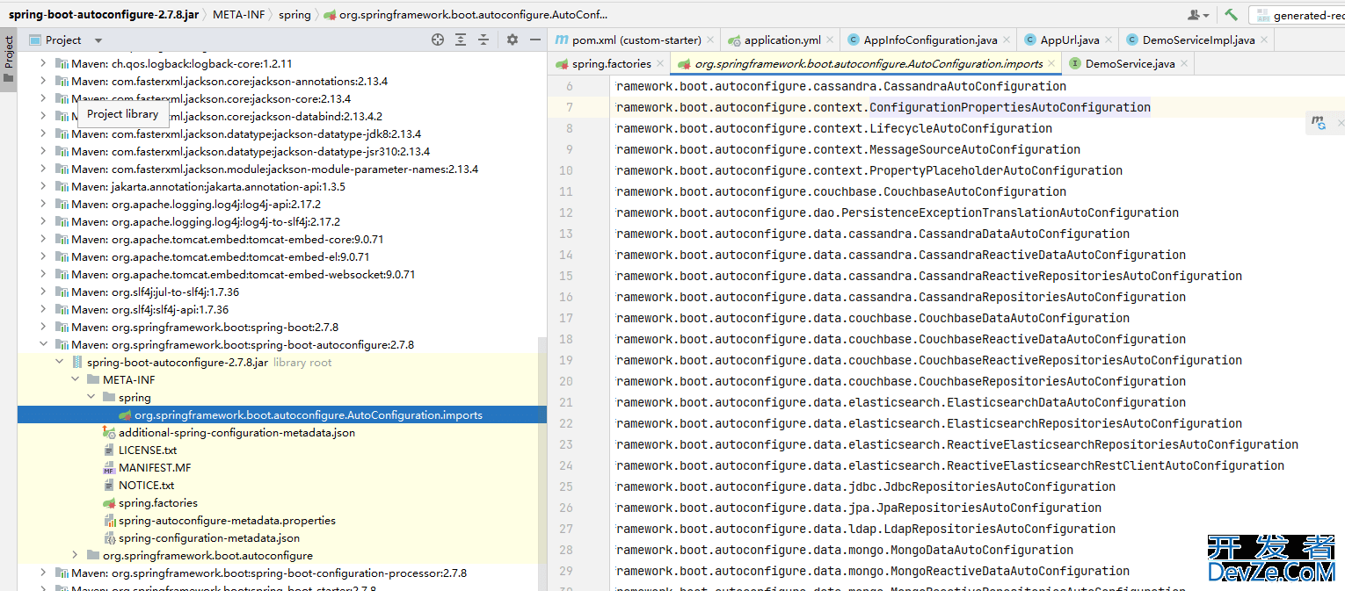Select Maven: org.slf4j:slf4j-api:1.7.36 row
The height and width of the screenshot is (591, 1345).
pos(282,310)
